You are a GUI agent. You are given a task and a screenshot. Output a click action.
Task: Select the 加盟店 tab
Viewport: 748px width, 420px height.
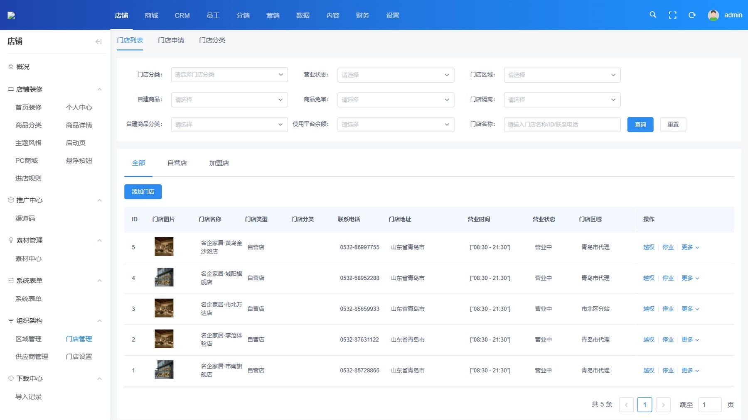point(219,163)
